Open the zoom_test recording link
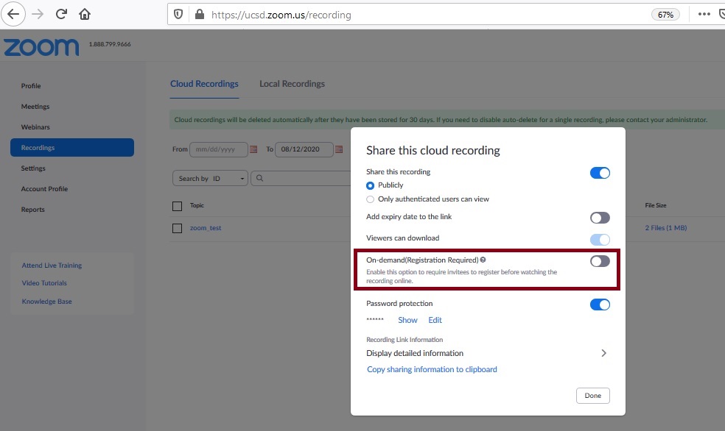The width and height of the screenshot is (725, 431). 206,228
